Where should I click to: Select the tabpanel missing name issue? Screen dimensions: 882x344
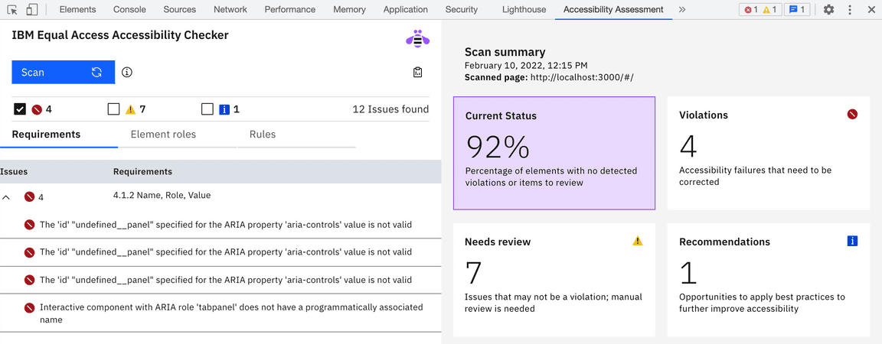(220, 313)
